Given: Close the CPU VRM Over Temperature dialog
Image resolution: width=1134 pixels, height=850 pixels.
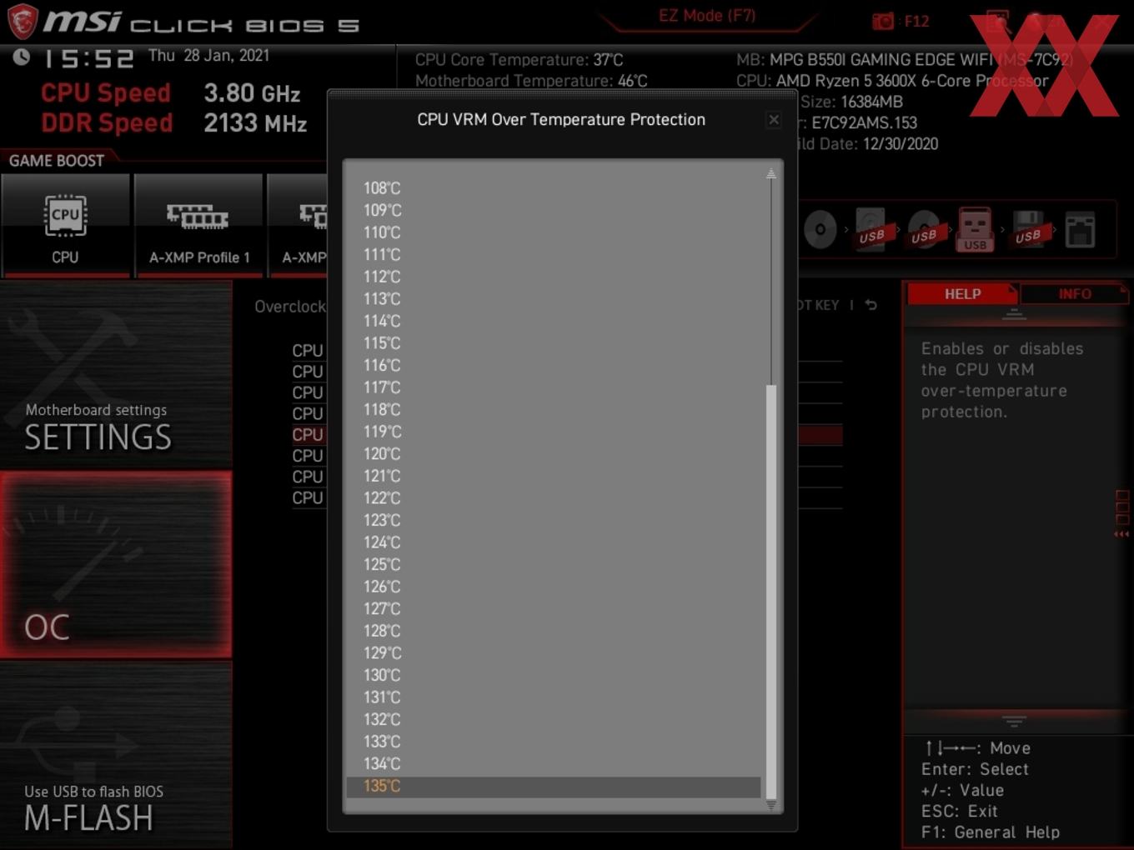Looking at the screenshot, I should click(x=774, y=120).
